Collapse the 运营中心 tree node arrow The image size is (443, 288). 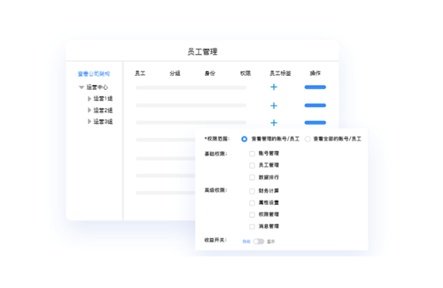coord(81,88)
